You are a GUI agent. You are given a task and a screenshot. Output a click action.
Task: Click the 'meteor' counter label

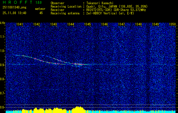click(40, 9)
